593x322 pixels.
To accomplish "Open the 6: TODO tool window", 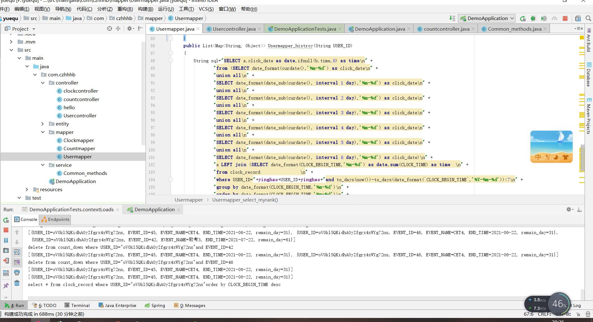I will (44, 305).
